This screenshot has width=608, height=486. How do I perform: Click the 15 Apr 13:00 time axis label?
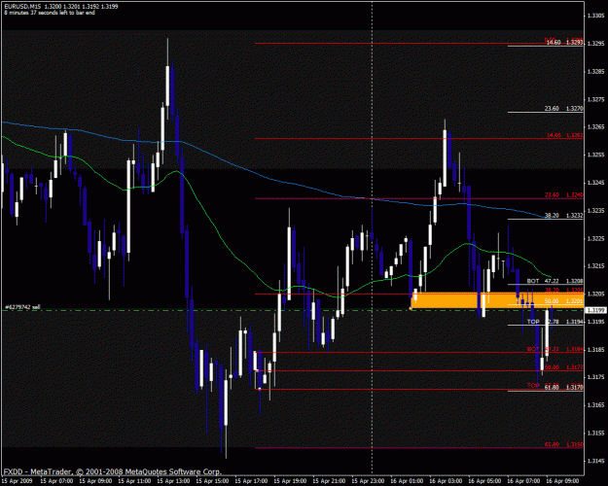(x=173, y=481)
